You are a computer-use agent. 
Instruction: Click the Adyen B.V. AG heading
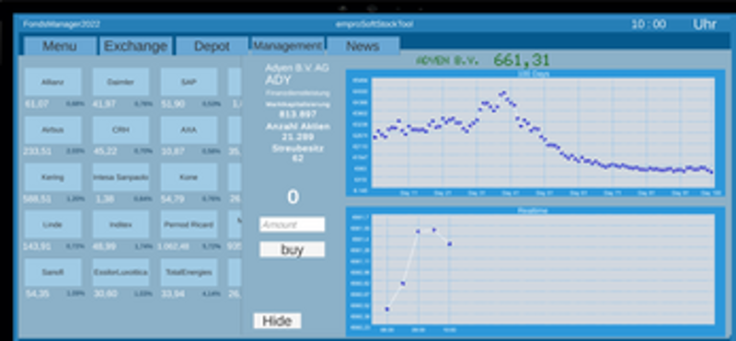tap(296, 68)
